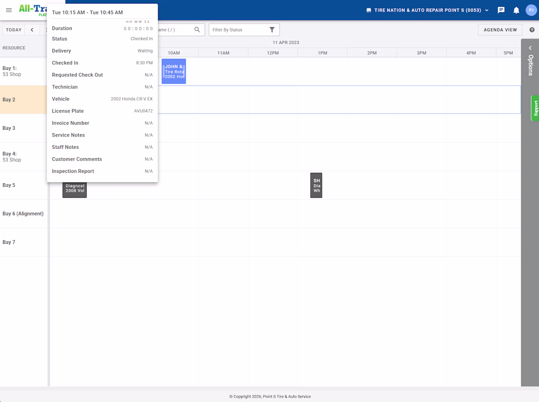Image resolution: width=539 pixels, height=402 pixels.
Task: Expand the Options side panel chevron
Action: (x=530, y=48)
